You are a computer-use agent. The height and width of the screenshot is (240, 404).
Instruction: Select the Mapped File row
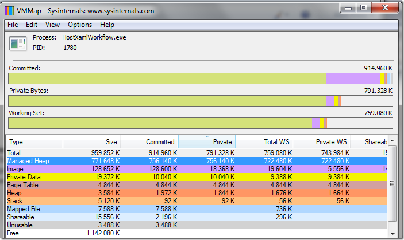click(197, 209)
